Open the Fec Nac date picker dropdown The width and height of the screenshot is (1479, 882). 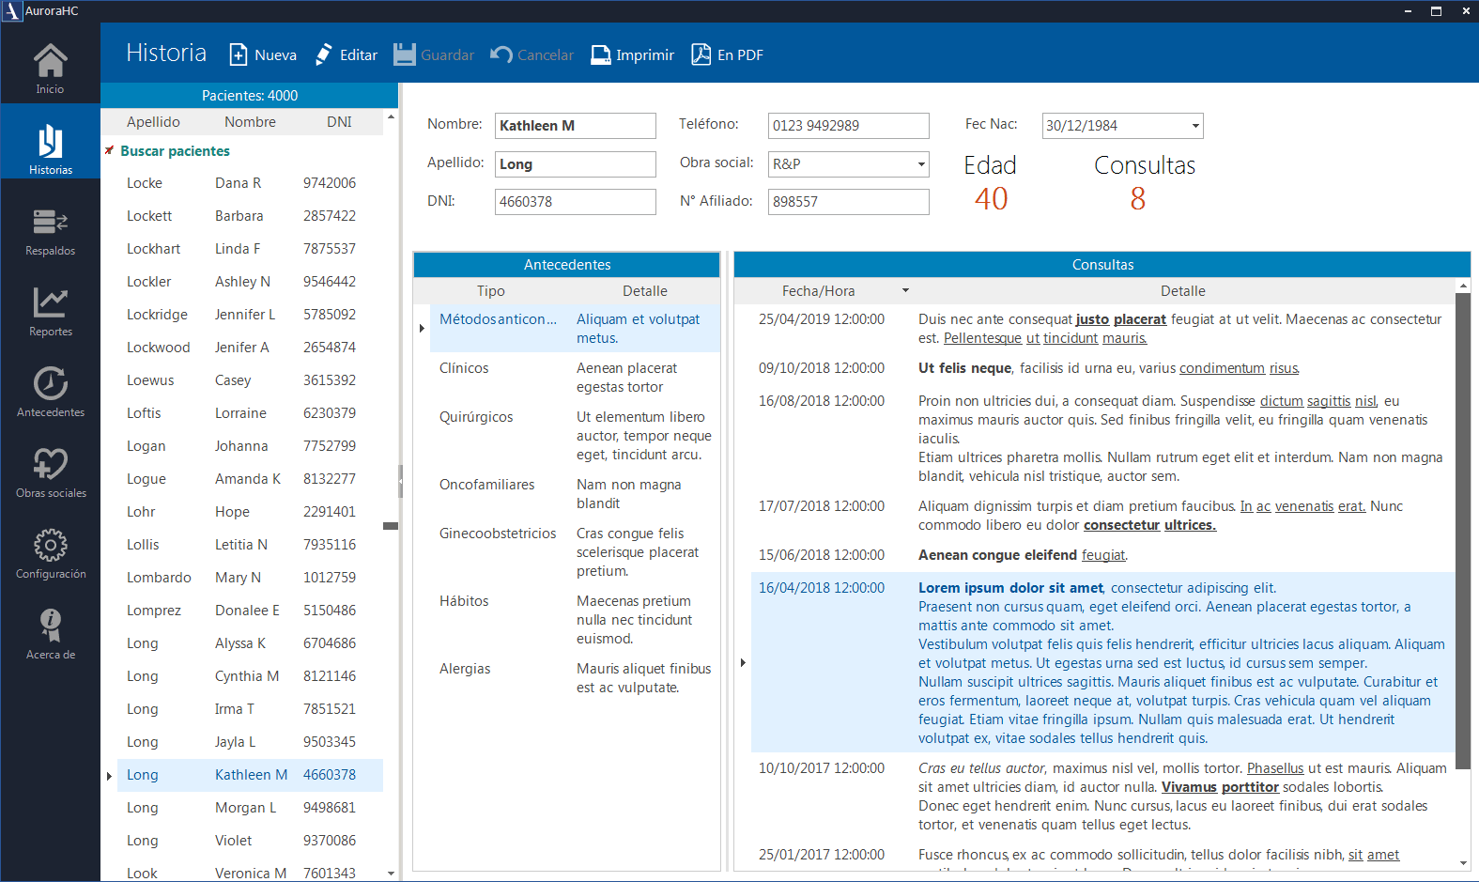click(x=1195, y=126)
